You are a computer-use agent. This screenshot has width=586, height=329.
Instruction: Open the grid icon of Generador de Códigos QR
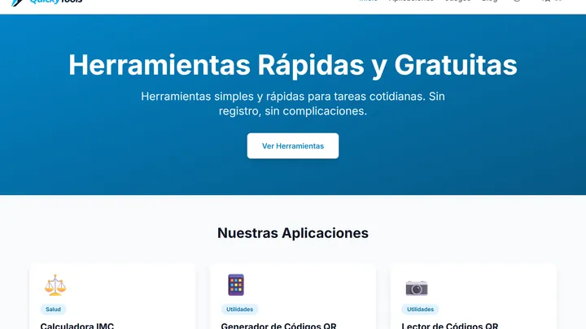pyautogui.click(x=236, y=285)
